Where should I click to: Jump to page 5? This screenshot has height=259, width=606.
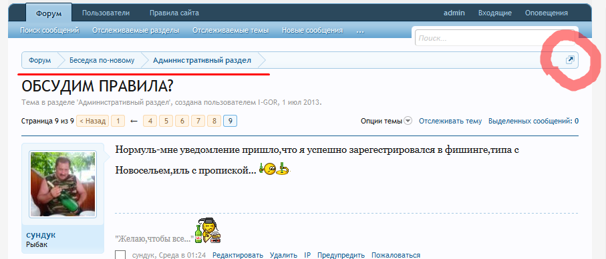tap(166, 121)
